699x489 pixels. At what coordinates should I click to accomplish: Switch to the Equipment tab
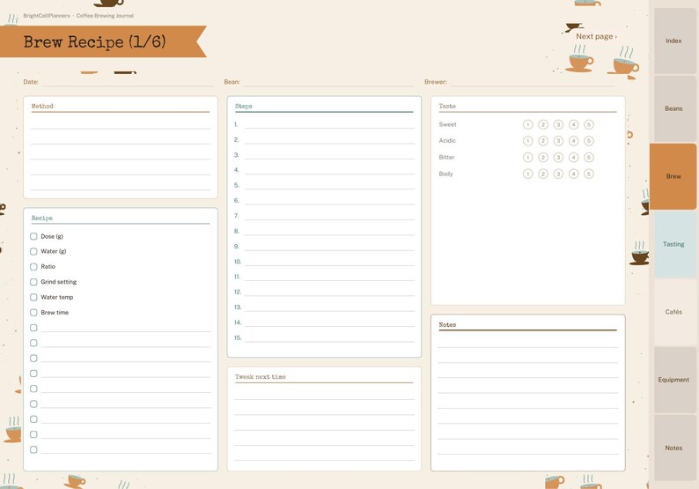(x=673, y=380)
